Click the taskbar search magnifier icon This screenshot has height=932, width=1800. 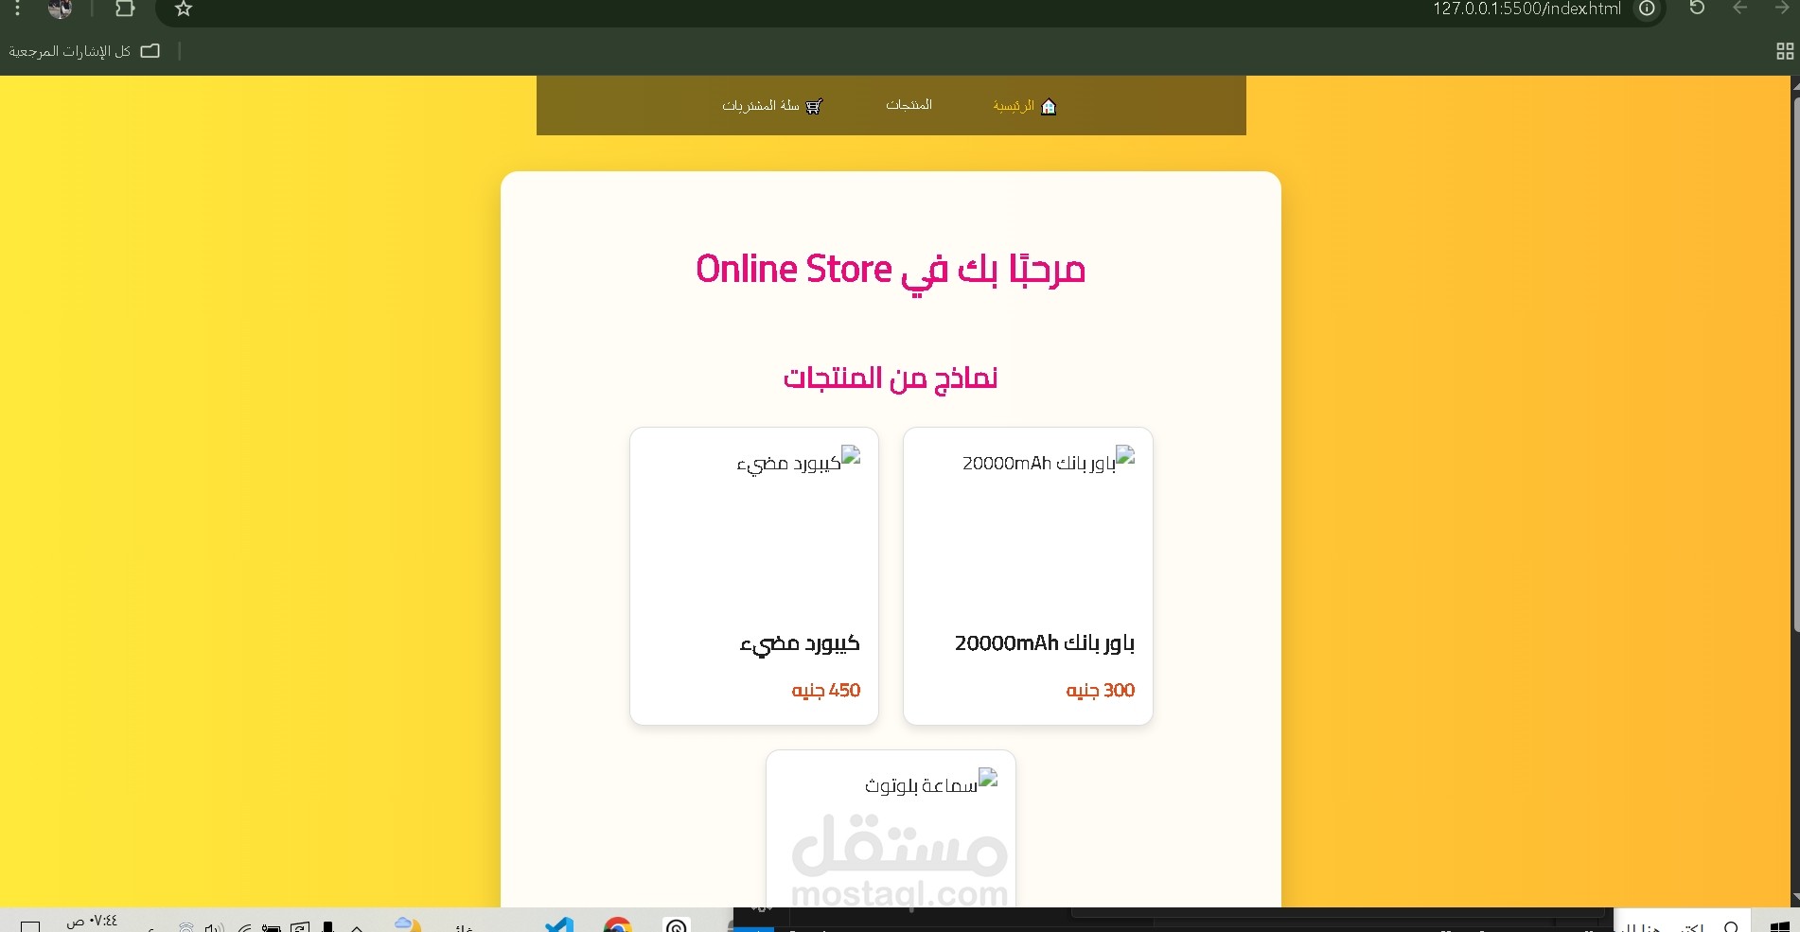coord(1731,926)
